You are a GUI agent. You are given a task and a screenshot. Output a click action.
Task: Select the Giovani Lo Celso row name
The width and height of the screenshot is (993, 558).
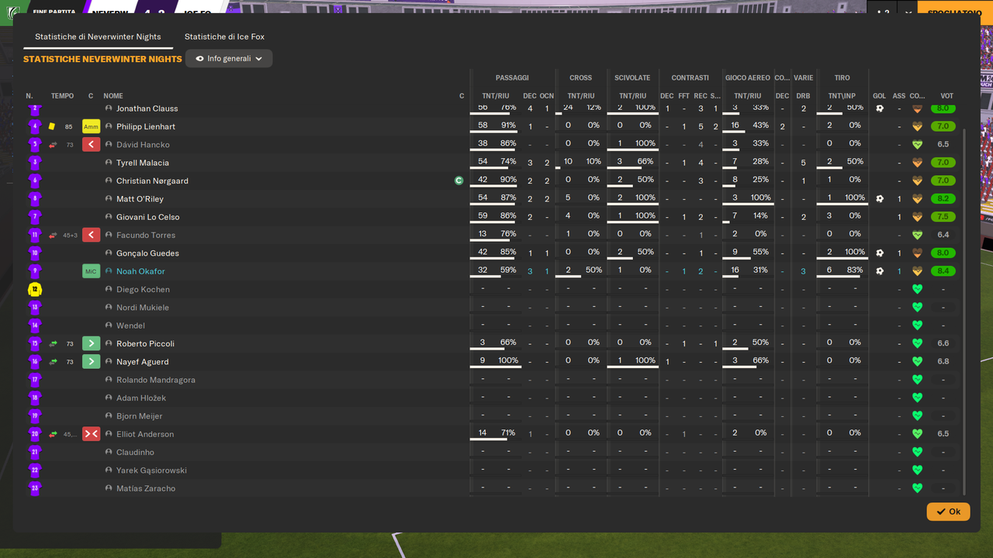click(147, 217)
